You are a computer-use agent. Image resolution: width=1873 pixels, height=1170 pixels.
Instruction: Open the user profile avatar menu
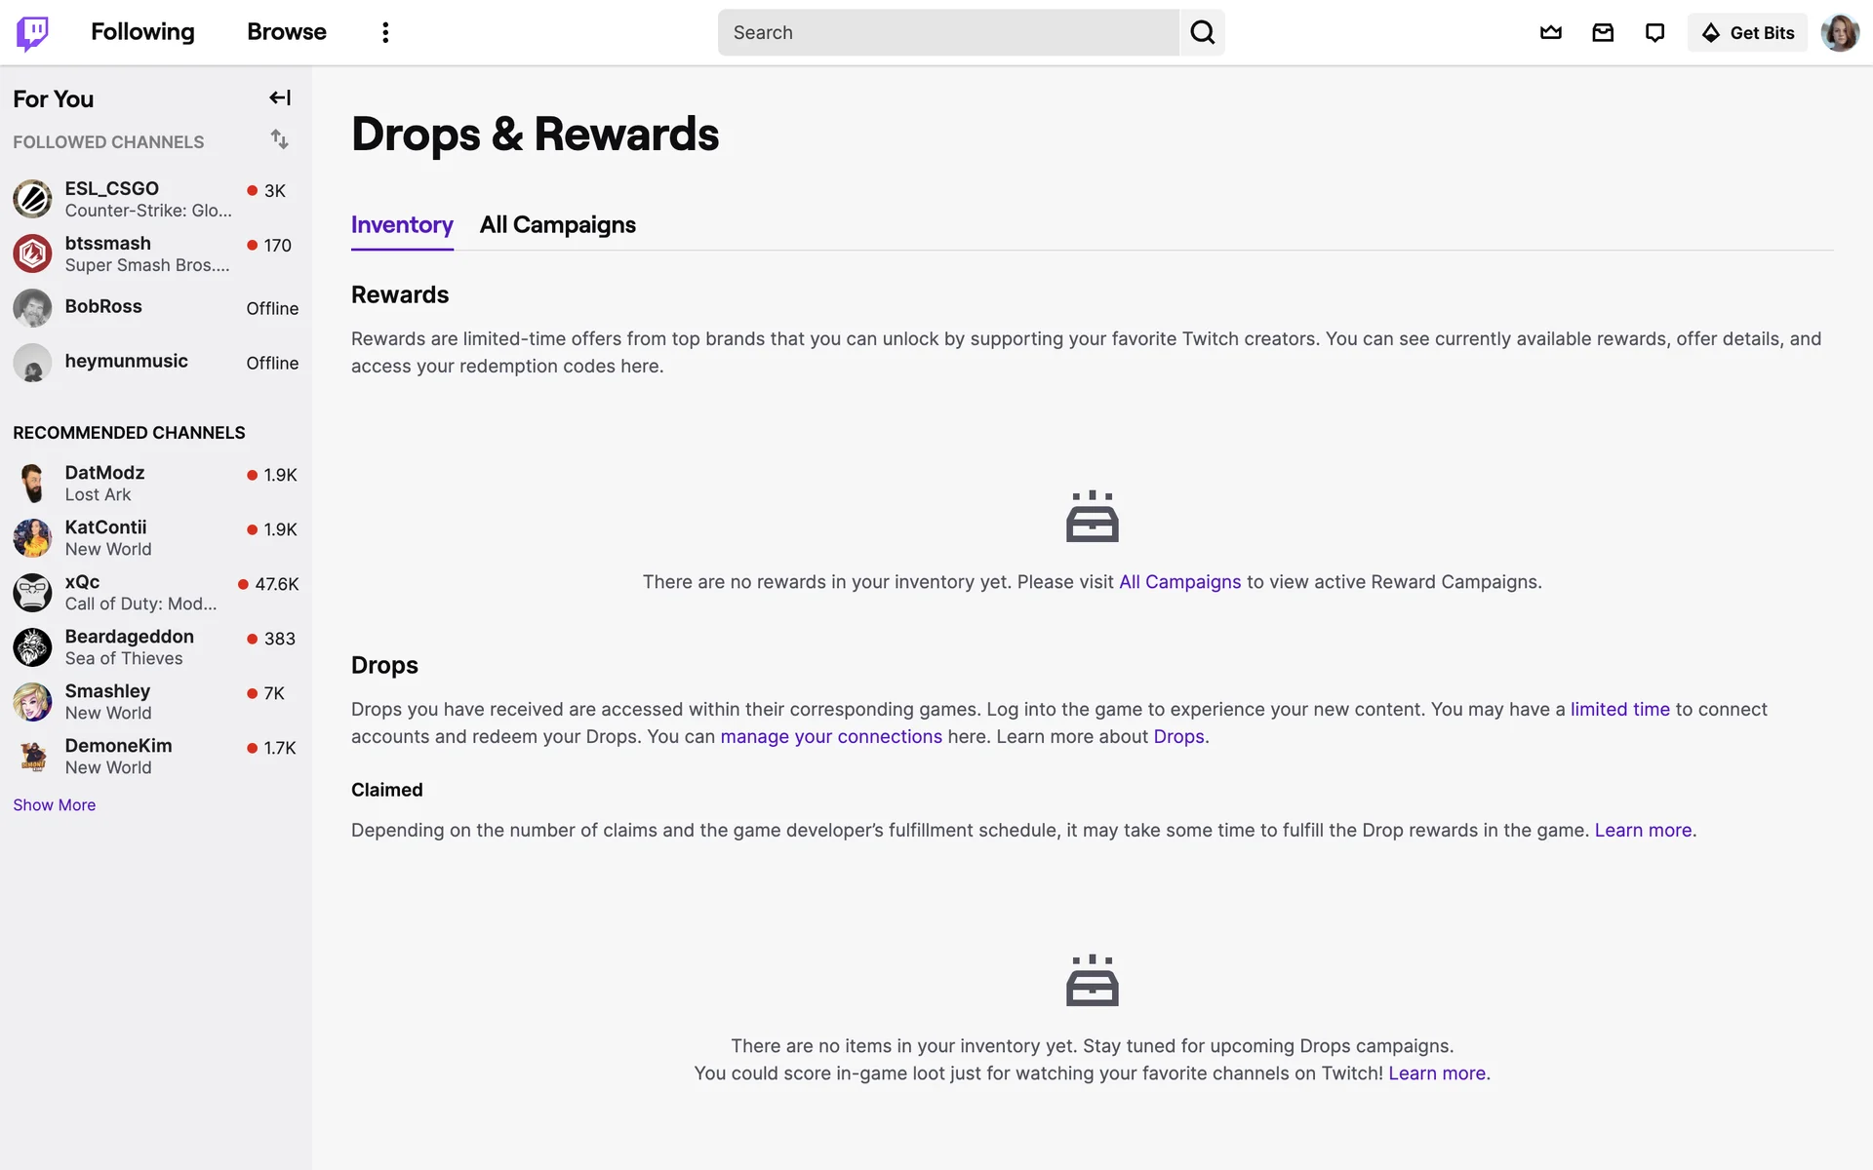click(1840, 33)
